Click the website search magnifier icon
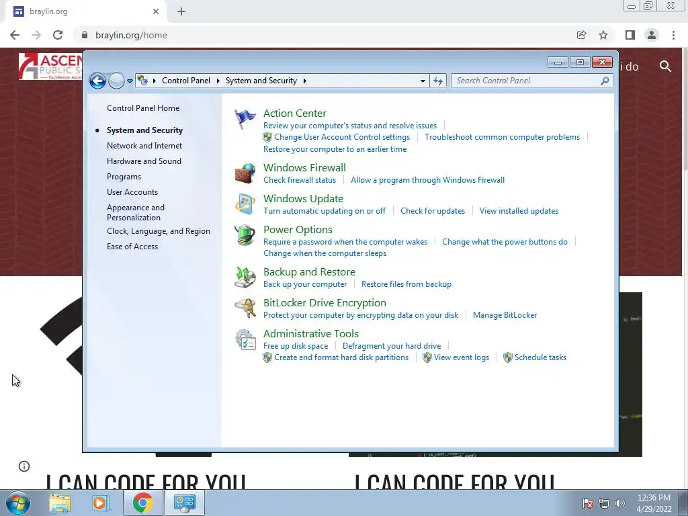The height and width of the screenshot is (516, 688). tap(665, 67)
